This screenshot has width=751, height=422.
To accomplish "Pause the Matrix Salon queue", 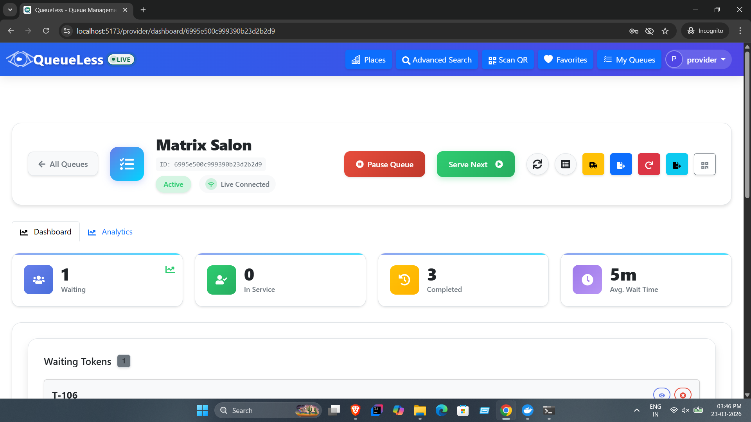I will click(x=384, y=164).
